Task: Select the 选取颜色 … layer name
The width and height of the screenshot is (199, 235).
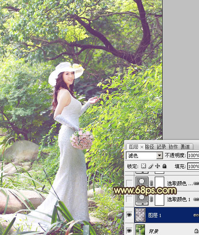Action: click(x=180, y=184)
